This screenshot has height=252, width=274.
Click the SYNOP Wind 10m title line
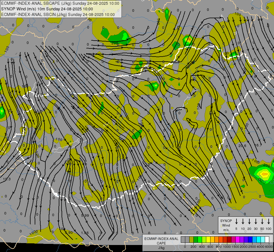click(47, 9)
